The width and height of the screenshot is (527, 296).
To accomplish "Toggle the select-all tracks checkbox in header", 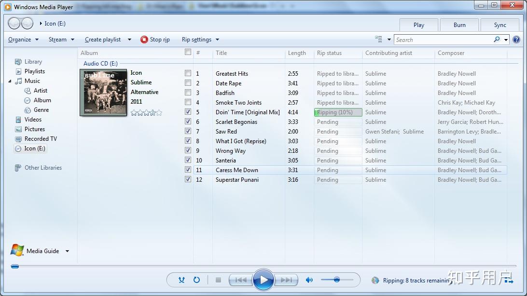I will pos(188,53).
